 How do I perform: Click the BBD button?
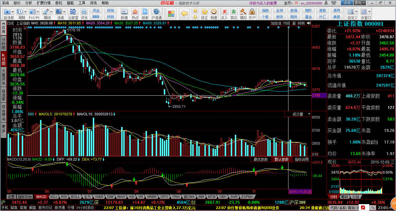pyautogui.click(x=96, y=17)
